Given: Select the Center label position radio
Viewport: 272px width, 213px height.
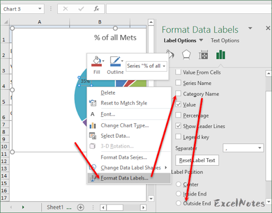Looking at the screenshot, I should (x=178, y=184).
